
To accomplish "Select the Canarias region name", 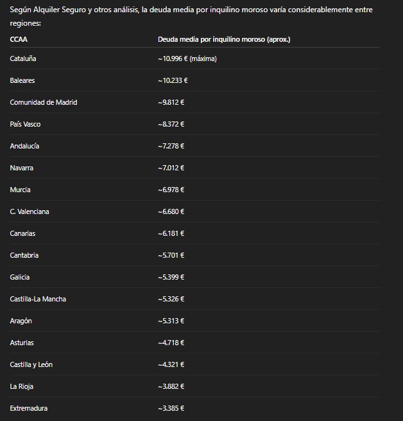I will point(22,233).
